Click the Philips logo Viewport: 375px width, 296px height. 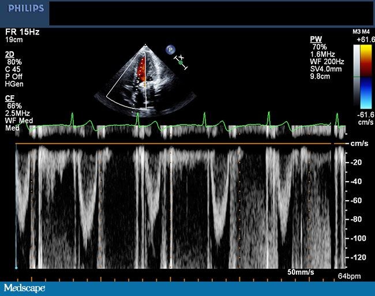(26, 9)
